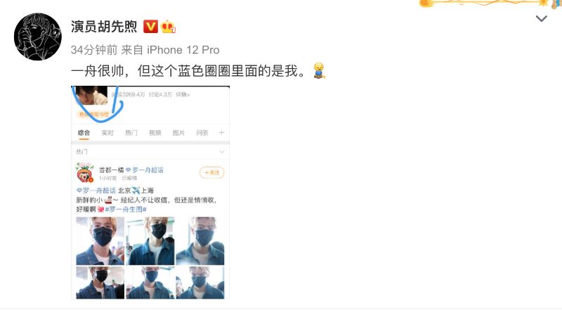
Task: Click the +关注 follow button
Action: 212,172
